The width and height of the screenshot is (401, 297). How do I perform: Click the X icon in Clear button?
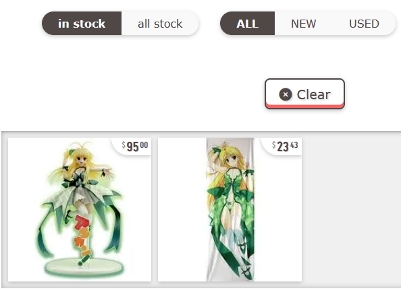pyautogui.click(x=286, y=94)
